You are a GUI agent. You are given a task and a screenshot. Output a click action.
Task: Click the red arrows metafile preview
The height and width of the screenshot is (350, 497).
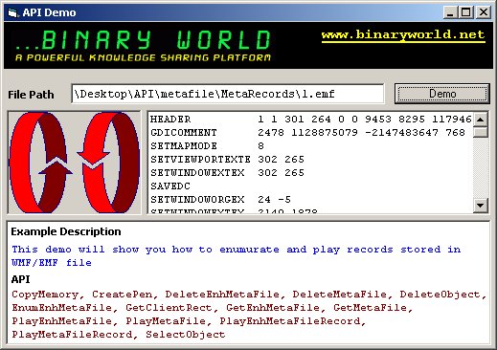click(x=75, y=163)
